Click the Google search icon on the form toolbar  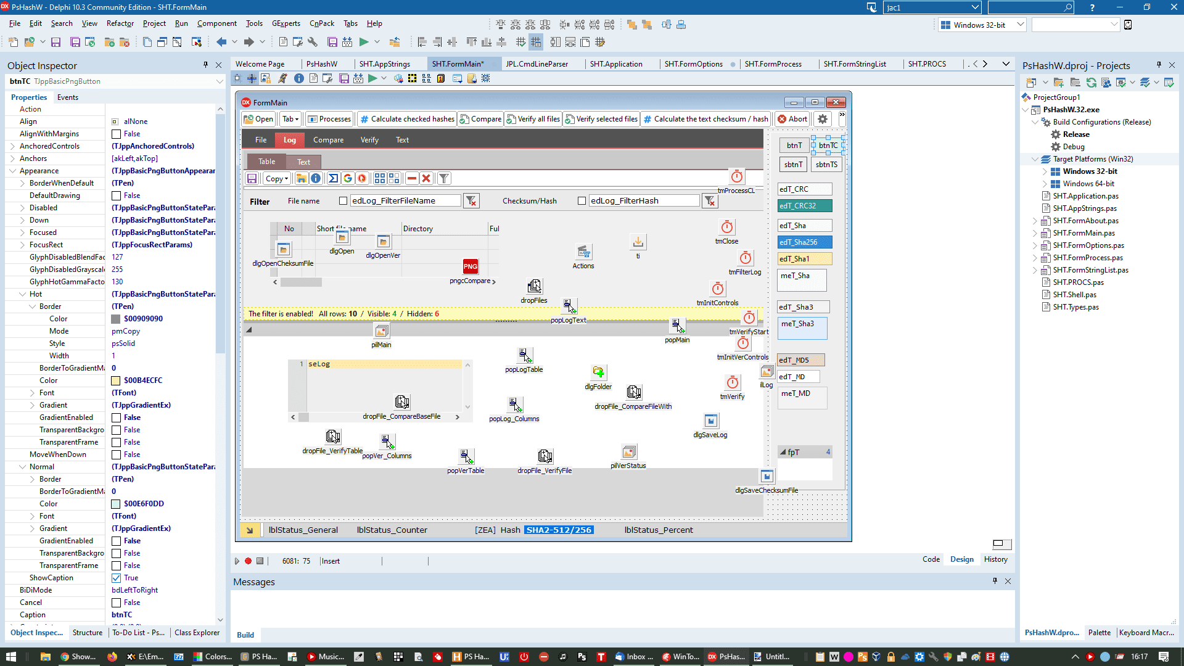[348, 178]
